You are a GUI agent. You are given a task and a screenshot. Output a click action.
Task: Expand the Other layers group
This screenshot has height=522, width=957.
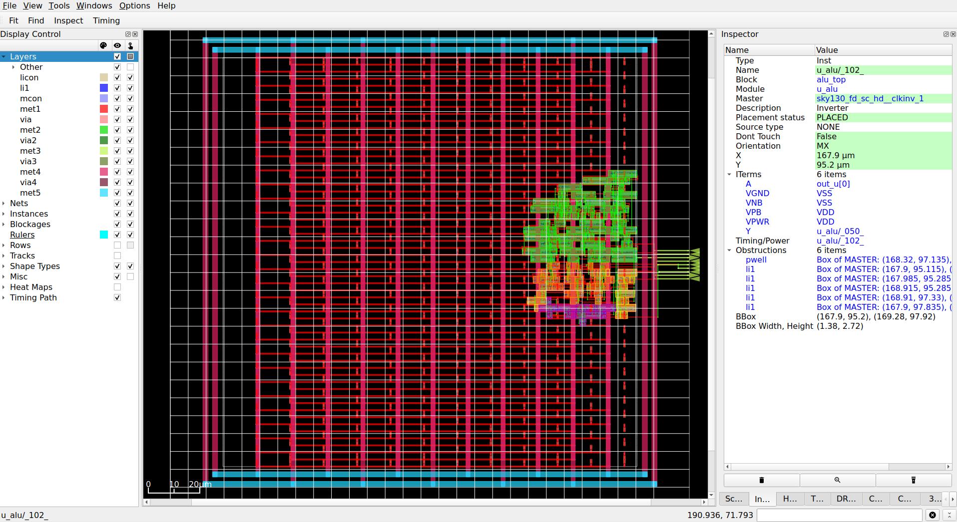13,67
